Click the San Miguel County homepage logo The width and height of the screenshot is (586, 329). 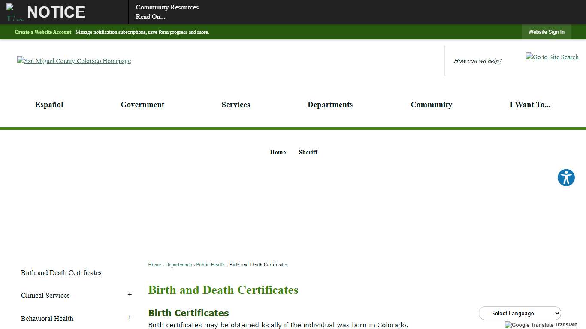pos(74,61)
